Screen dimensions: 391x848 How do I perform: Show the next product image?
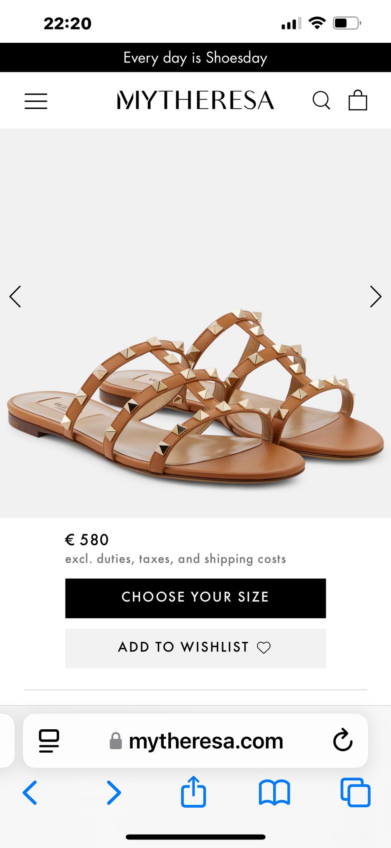tap(376, 297)
